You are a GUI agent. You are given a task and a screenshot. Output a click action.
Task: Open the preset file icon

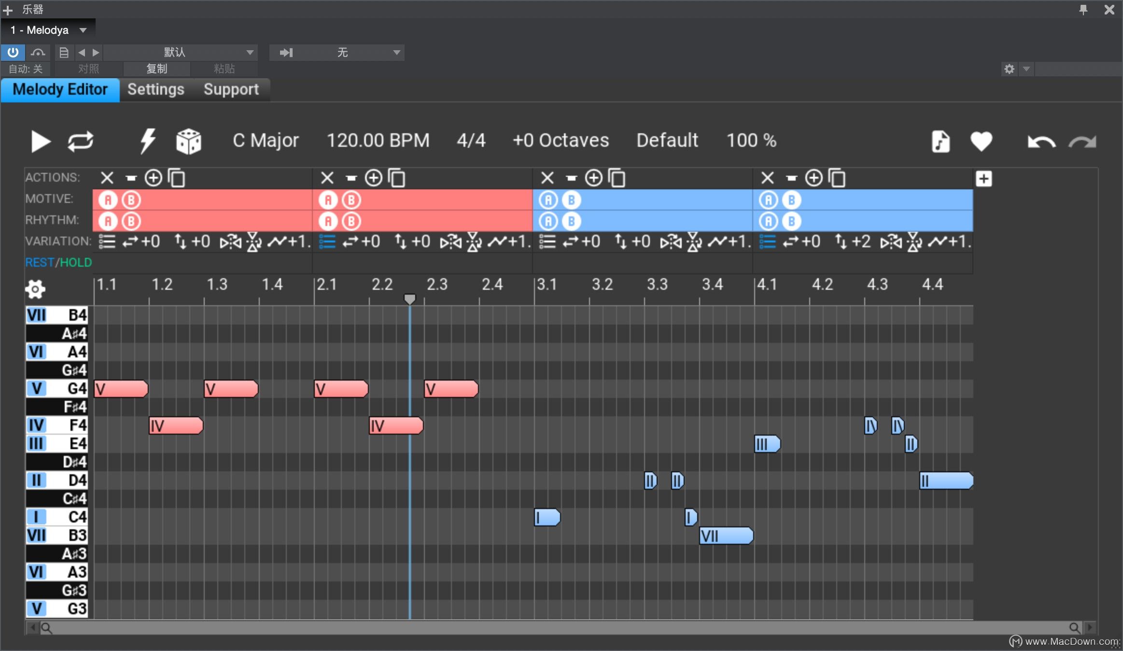pyautogui.click(x=64, y=52)
